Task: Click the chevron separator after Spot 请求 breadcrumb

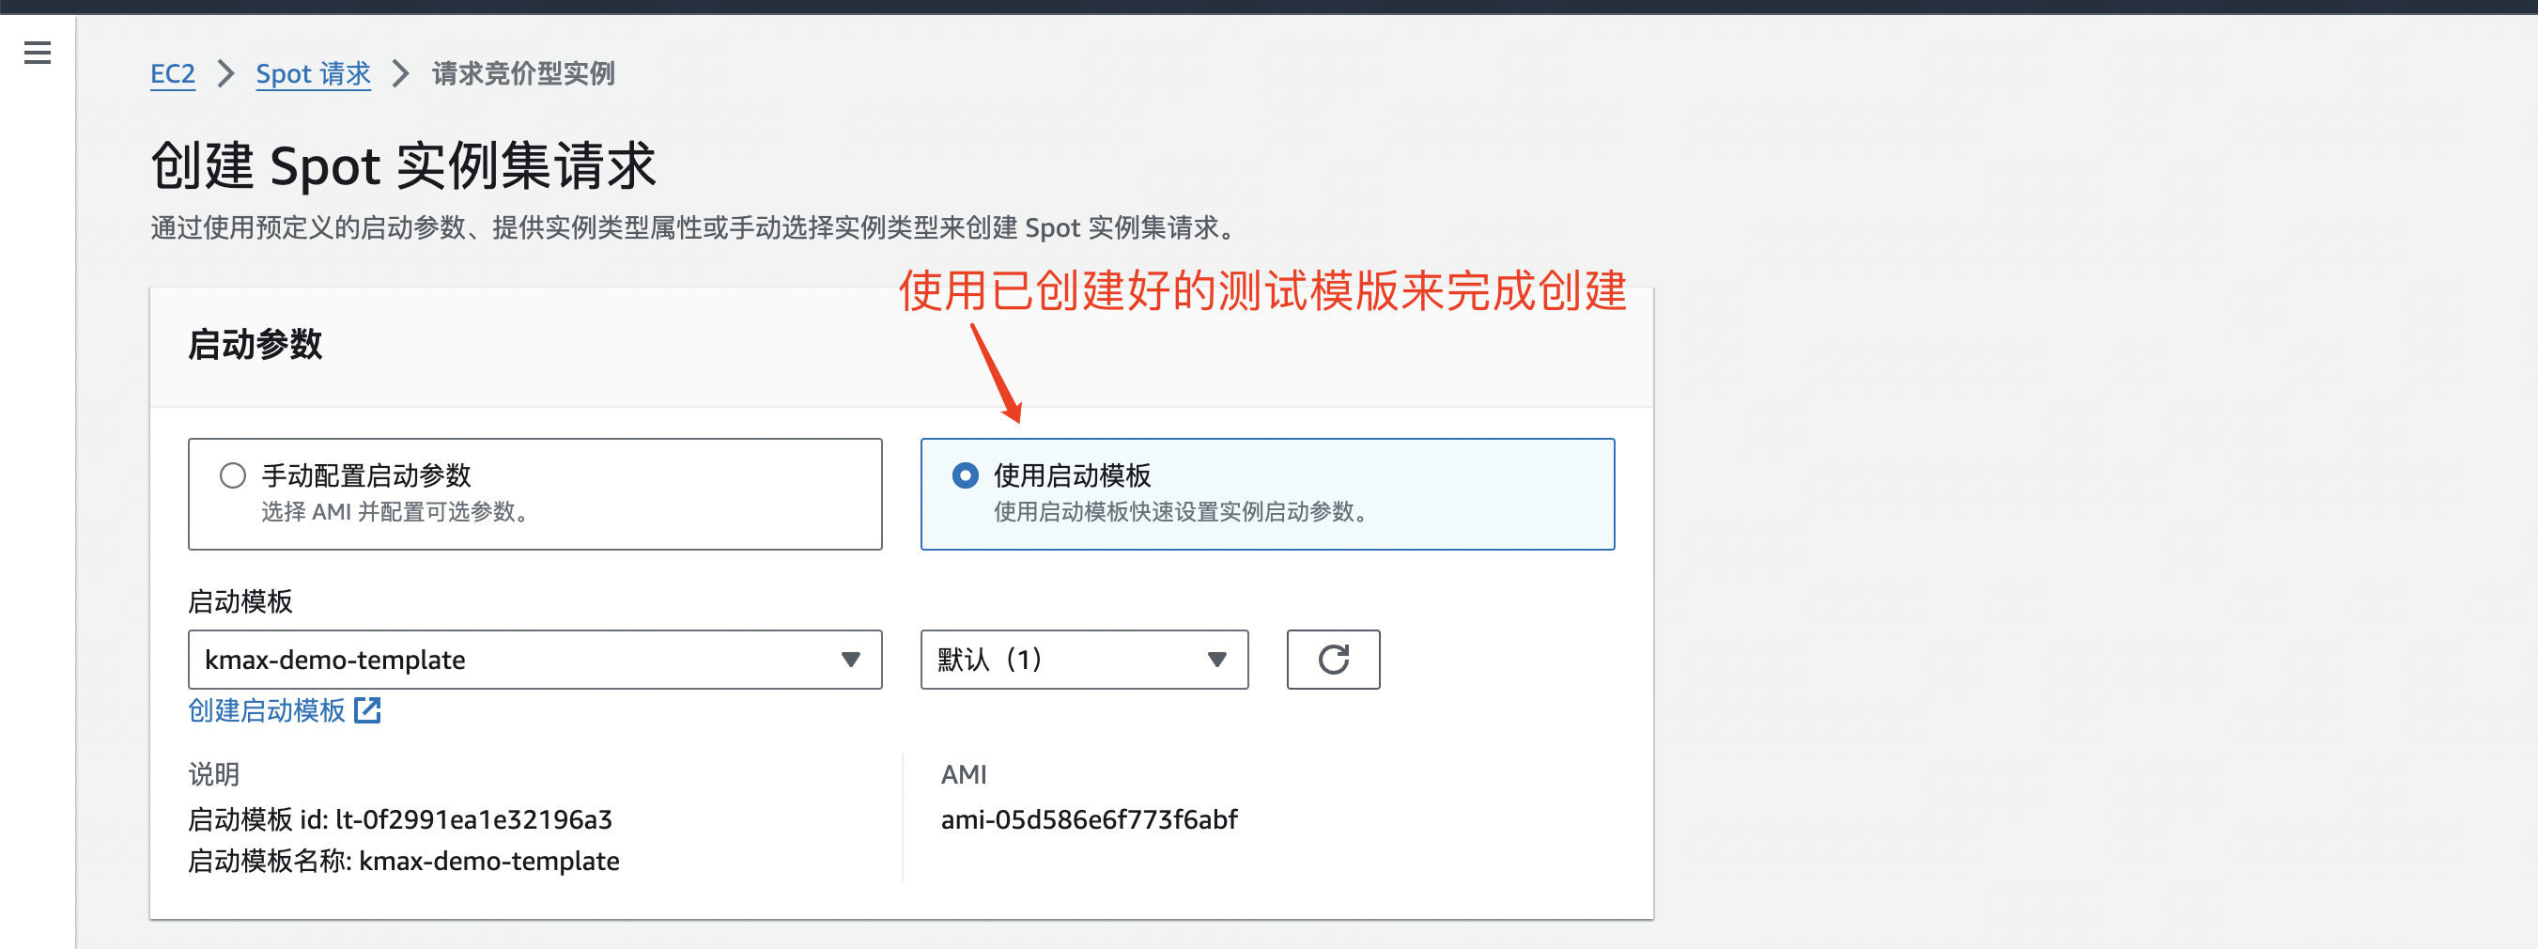Action: click(400, 74)
